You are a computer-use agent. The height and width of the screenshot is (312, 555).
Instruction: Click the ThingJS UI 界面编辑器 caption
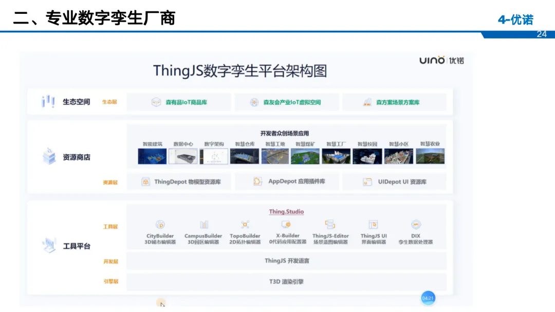374,239
